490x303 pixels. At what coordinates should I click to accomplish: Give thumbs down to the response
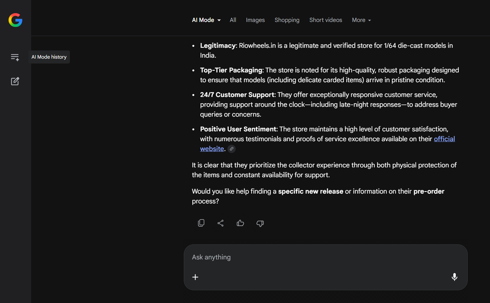point(260,223)
